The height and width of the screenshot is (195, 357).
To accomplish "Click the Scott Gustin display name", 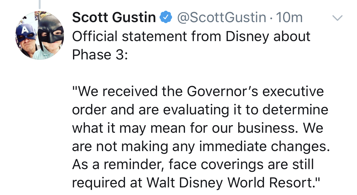I will click(x=114, y=18).
